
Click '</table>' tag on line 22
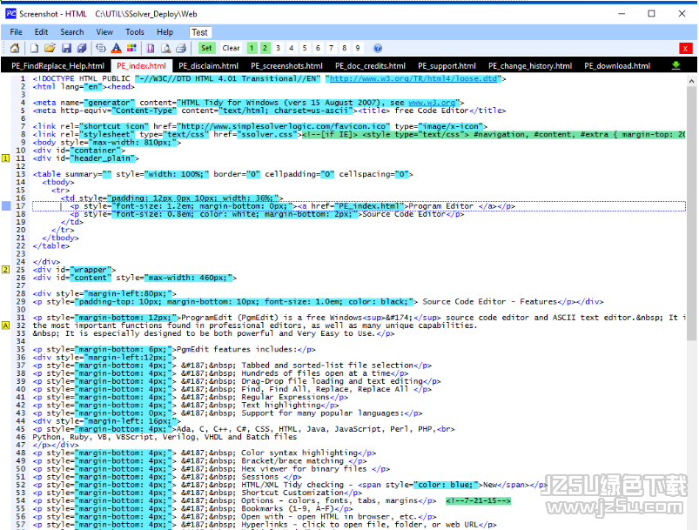point(51,245)
